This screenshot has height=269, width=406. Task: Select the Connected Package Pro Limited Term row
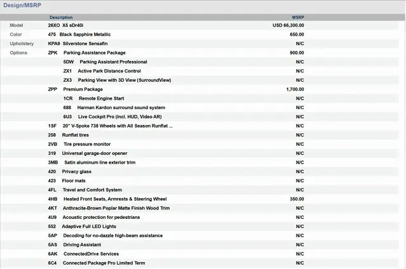tap(104, 263)
